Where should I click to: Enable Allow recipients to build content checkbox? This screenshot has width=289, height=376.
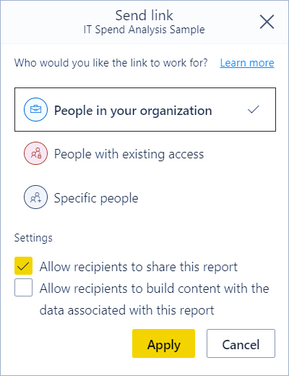tap(23, 288)
